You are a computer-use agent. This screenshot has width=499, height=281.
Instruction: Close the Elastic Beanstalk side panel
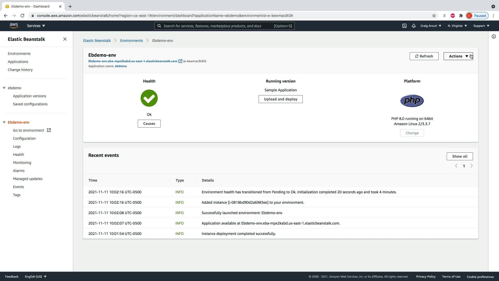tap(65, 39)
